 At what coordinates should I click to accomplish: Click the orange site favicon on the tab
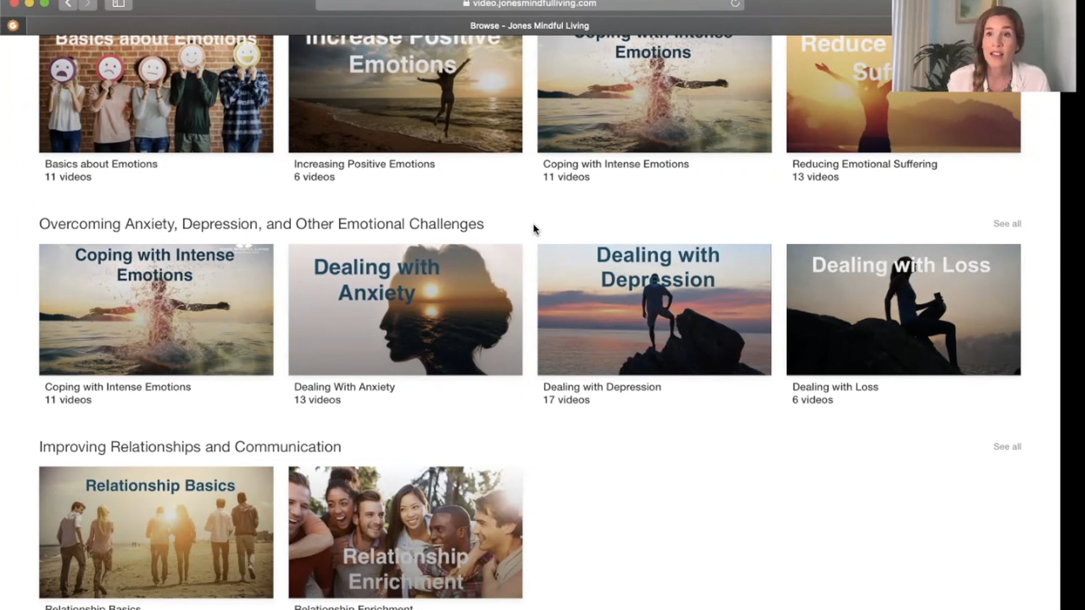coord(14,25)
